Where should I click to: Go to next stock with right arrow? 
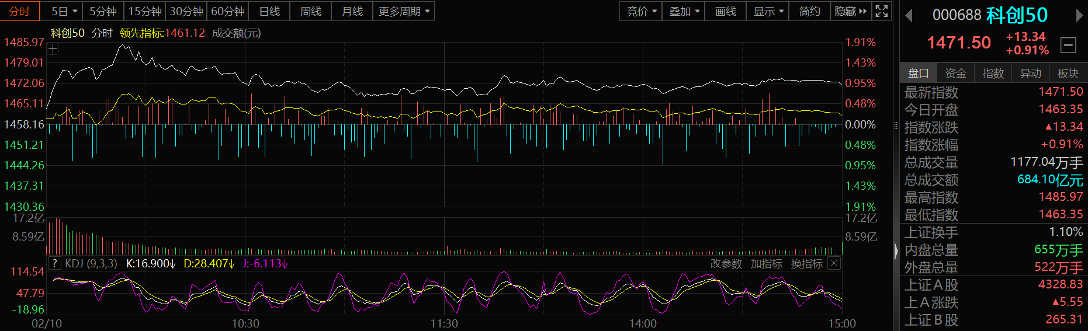click(1079, 15)
